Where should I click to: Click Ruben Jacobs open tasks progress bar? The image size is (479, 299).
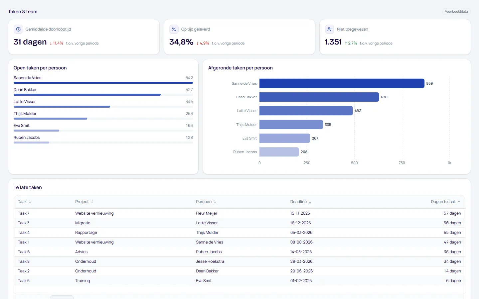tap(103, 143)
